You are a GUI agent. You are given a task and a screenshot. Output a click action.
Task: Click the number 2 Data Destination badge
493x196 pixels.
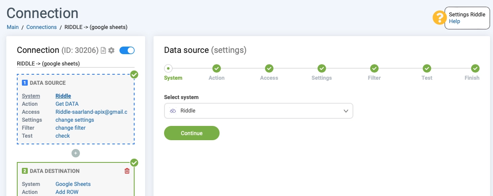pyautogui.click(x=24, y=171)
